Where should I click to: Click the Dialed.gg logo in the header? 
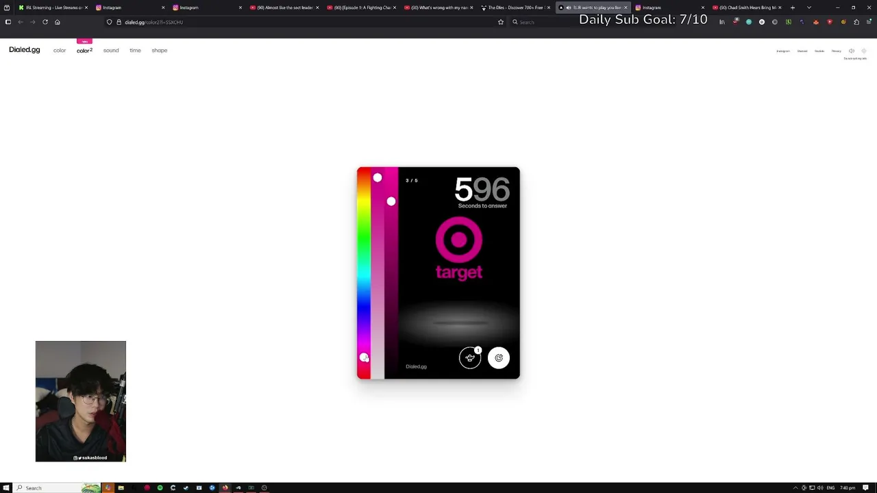click(25, 50)
